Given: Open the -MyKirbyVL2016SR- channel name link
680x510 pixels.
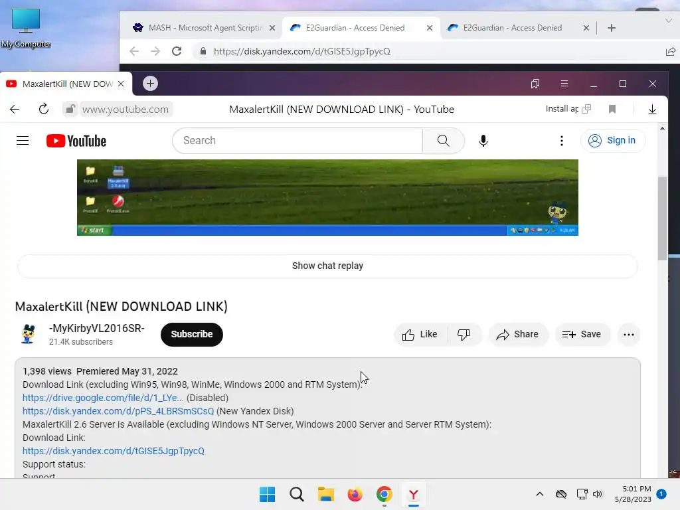Looking at the screenshot, I should pyautogui.click(x=97, y=328).
